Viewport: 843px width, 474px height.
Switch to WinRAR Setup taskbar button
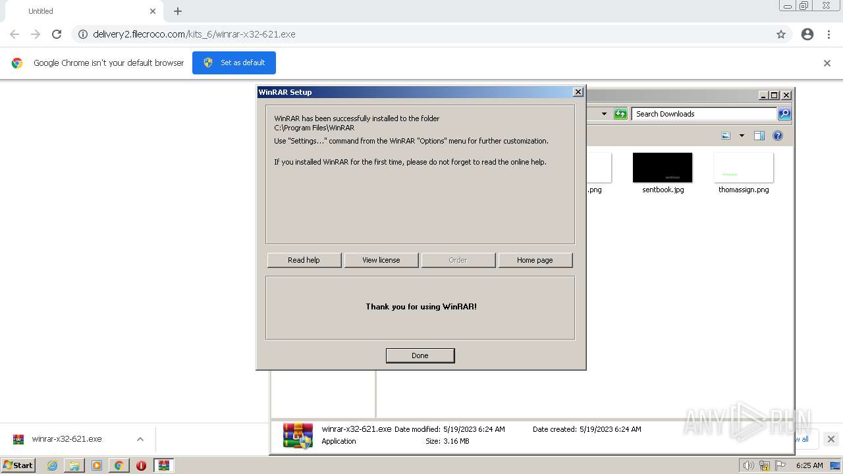(x=164, y=465)
